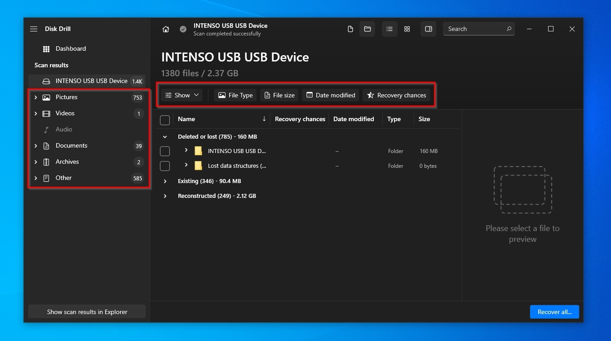
Task: Expand the Pictures category
Action: (35, 97)
